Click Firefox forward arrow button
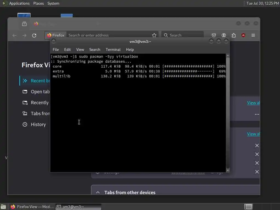The image size is (280, 210). 24,35
